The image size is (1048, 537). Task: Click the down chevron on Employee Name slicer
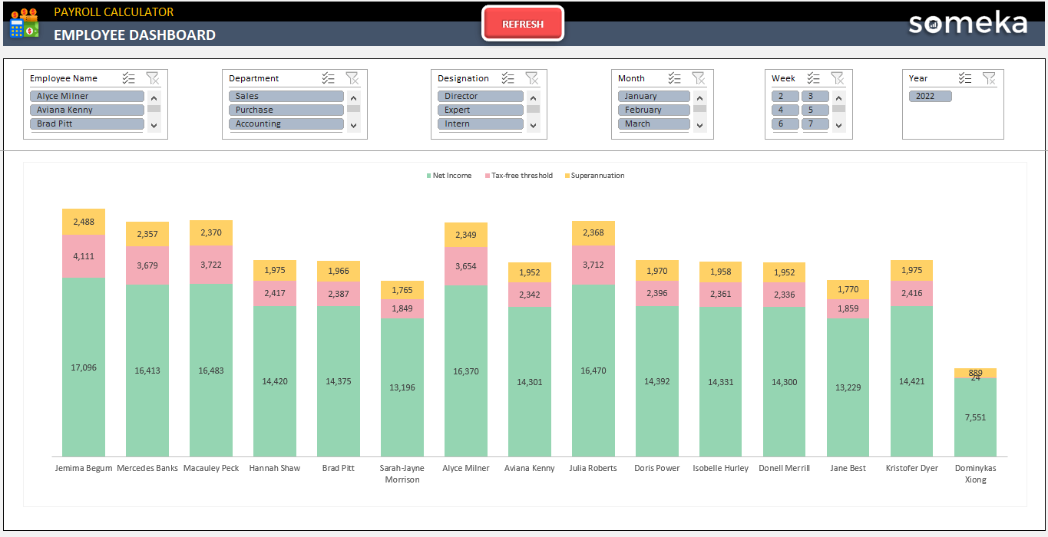[x=153, y=124]
